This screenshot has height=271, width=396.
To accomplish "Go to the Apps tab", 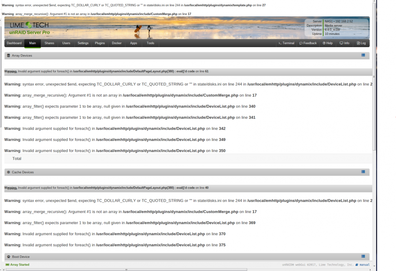I will [133, 43].
